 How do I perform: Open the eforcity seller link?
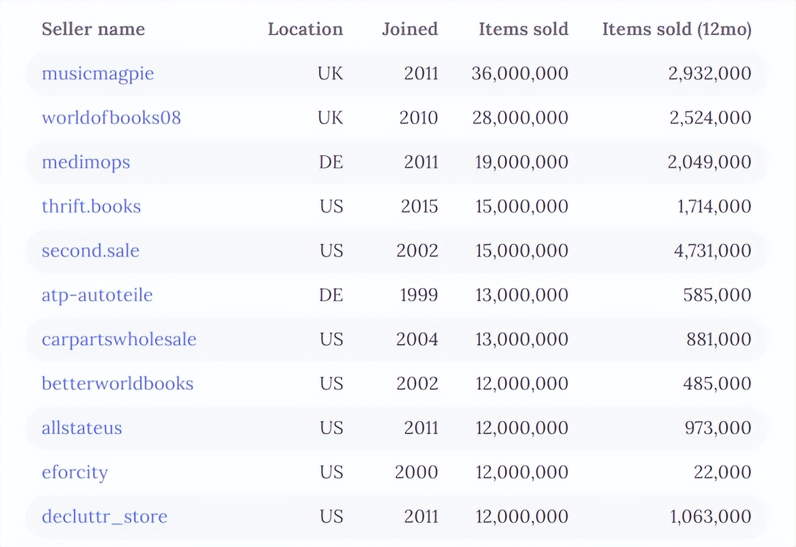(75, 472)
